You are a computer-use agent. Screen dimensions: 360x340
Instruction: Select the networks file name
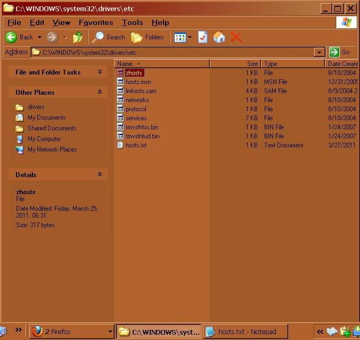coord(137,100)
